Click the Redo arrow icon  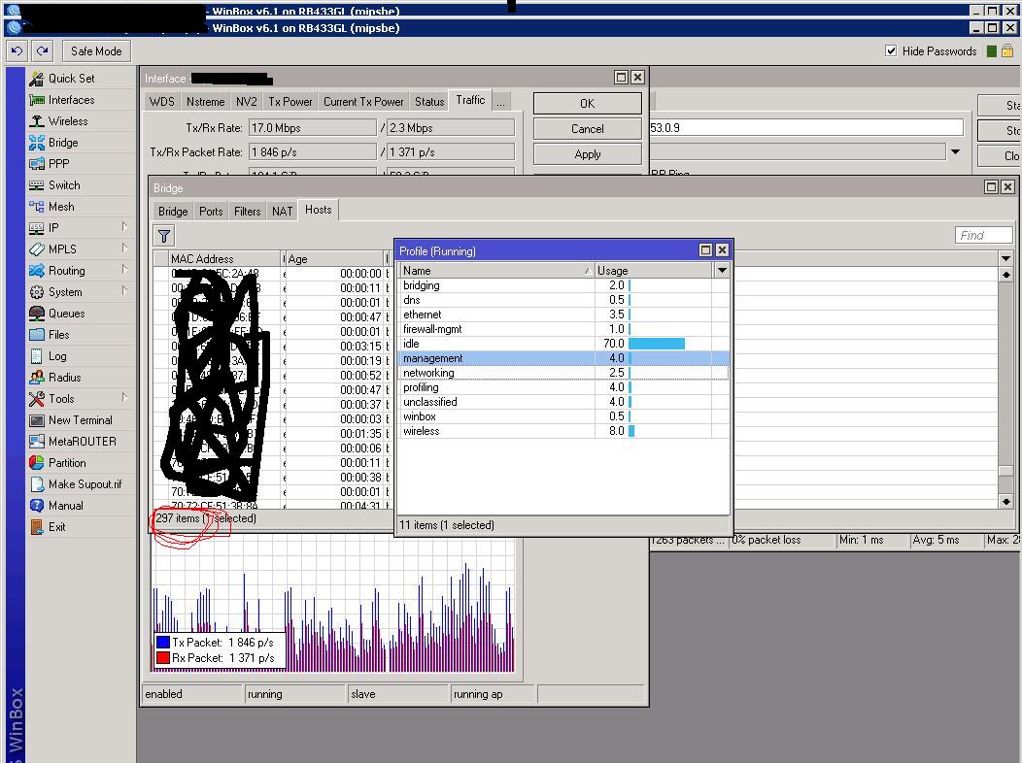coord(42,51)
